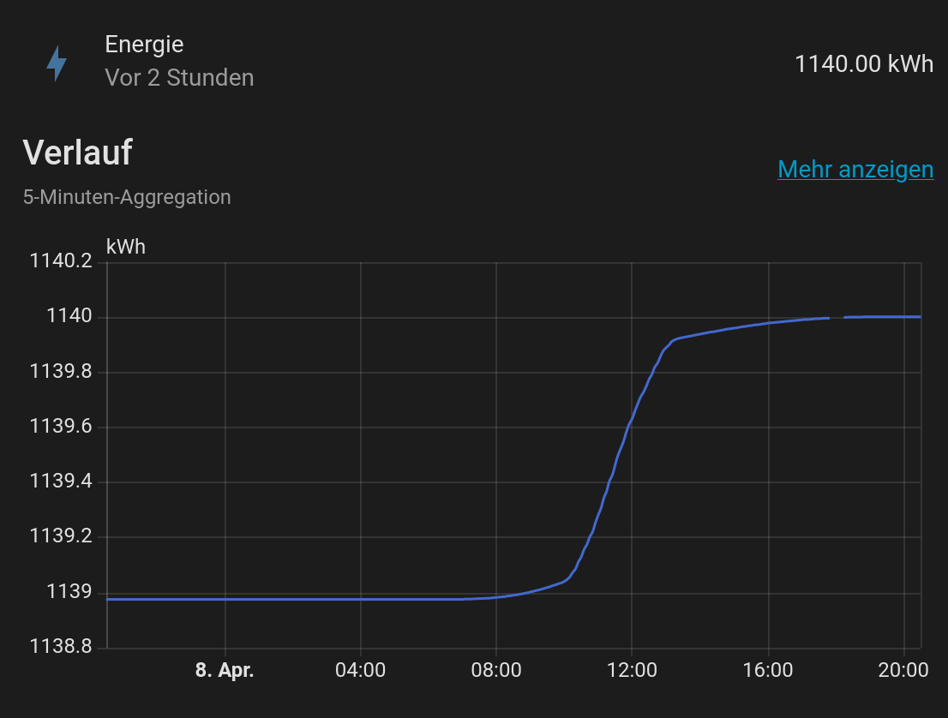This screenshot has height=718, width=948.
Task: Click the kWh unit label above chart
Action: (x=126, y=247)
